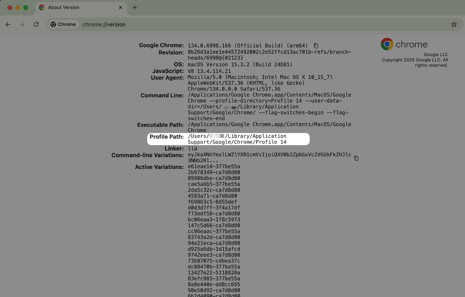
Task: Click the V8 13.4.114.21 value
Action: point(209,71)
